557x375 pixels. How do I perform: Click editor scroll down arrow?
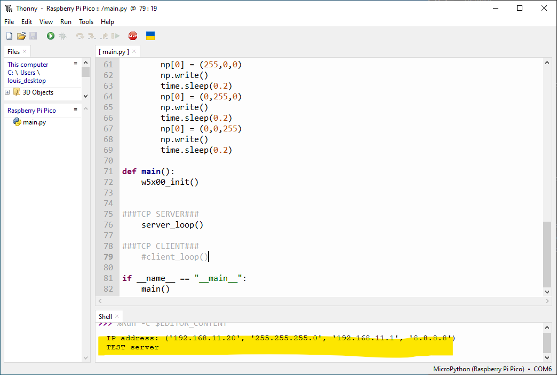pyautogui.click(x=547, y=292)
